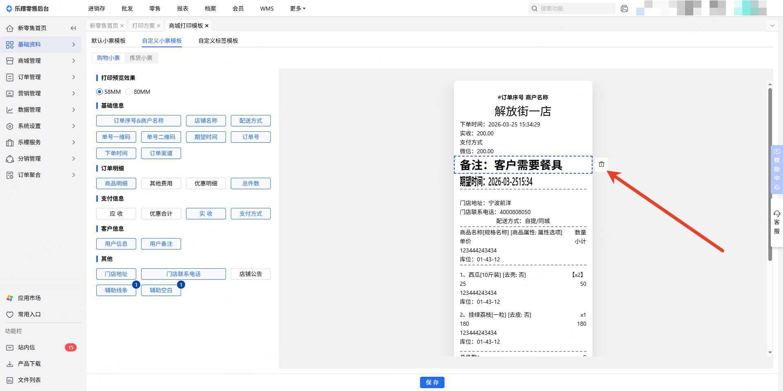Open 应用市场 from the sidebar
The width and height of the screenshot is (783, 391).
(29, 298)
